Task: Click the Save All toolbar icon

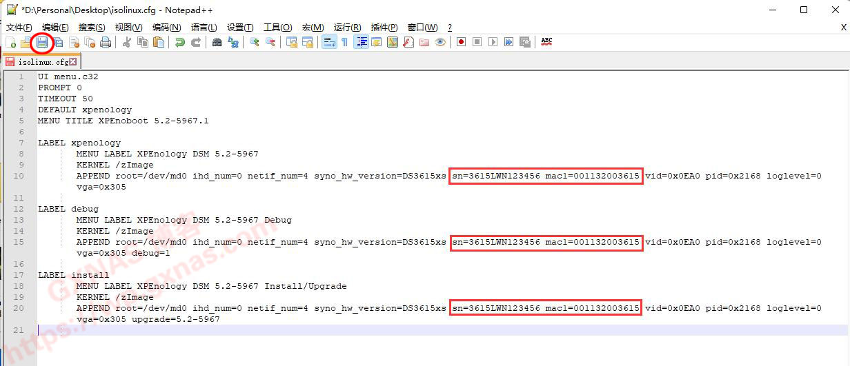Action: (59, 42)
